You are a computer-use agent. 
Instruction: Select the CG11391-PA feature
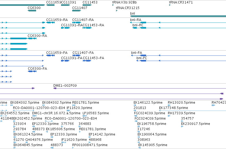coord(65,61)
